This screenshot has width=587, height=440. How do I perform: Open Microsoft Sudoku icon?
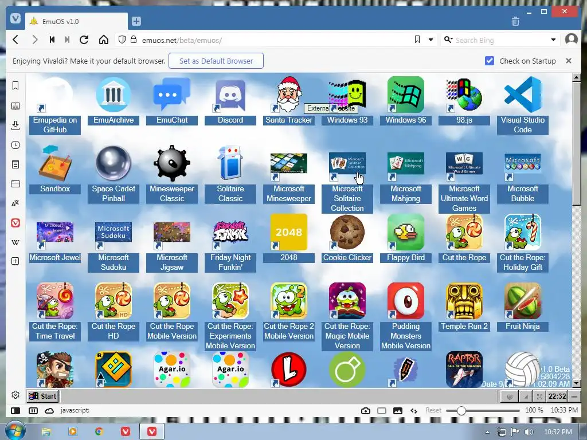[x=114, y=233]
